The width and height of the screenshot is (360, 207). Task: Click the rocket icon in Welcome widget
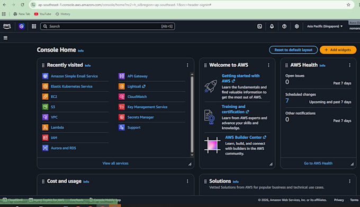pos(211,86)
